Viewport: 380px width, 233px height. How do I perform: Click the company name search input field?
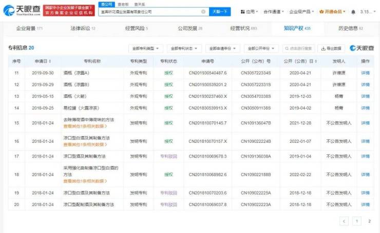point(154,12)
